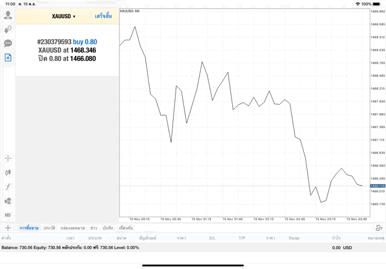386x269 pixels.
Task: Sort by the Swap column header
Action: (294, 238)
